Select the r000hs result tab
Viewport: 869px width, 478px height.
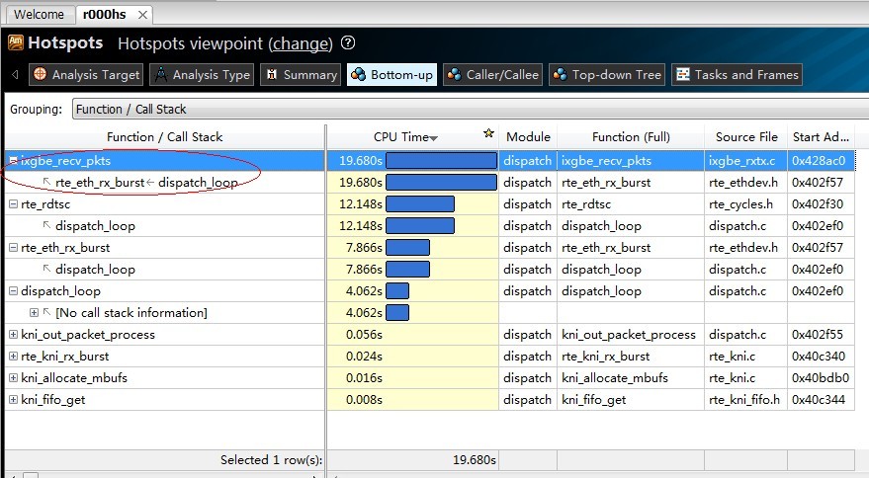104,15
